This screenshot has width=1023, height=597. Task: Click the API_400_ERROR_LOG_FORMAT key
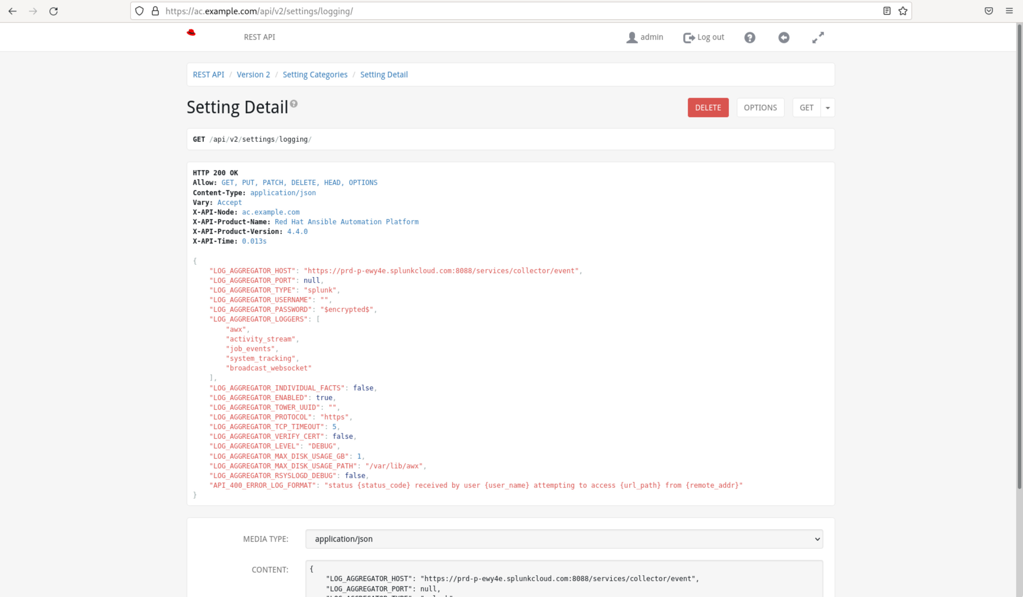coord(263,485)
